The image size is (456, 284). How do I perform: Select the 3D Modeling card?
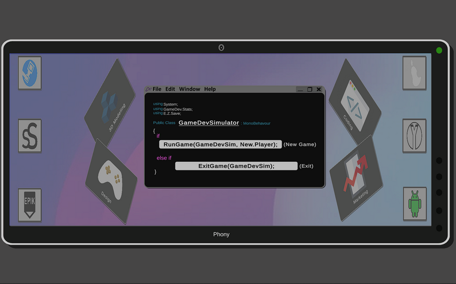(110, 102)
